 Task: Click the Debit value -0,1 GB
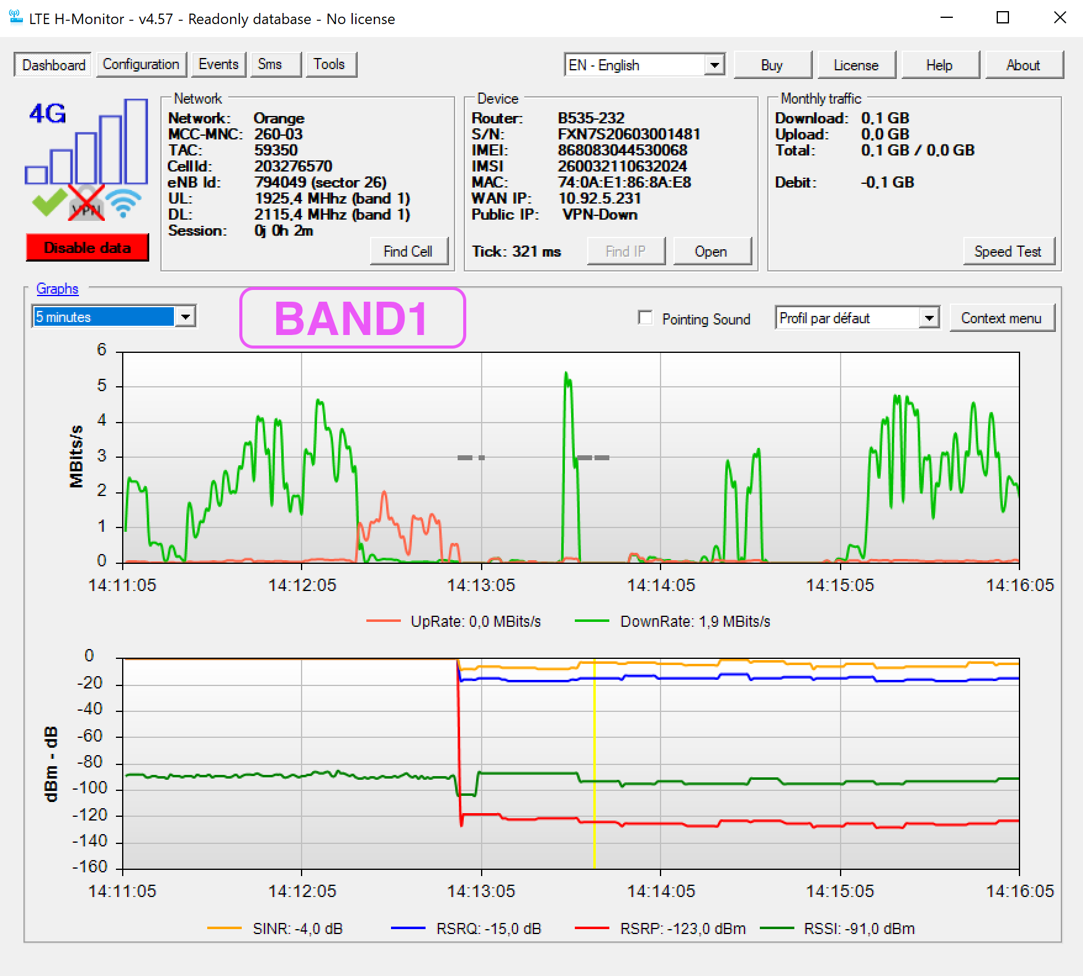point(888,182)
